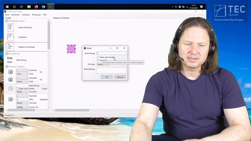Pick the bold Text label element
Viewport: 251px width, 141px height.
point(9,58)
